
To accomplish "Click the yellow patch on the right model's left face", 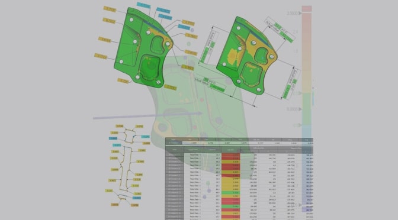I will click(233, 54).
